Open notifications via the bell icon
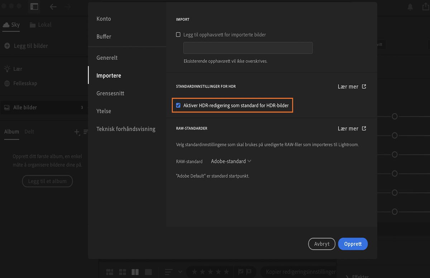Viewport: 430px width, 278px height. (x=410, y=6)
